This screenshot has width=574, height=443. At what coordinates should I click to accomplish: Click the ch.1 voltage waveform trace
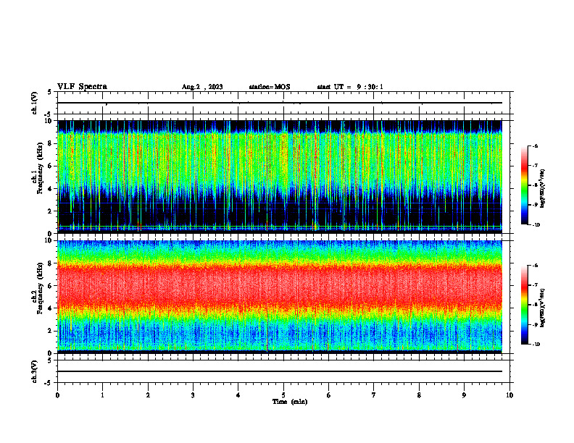pos(280,103)
